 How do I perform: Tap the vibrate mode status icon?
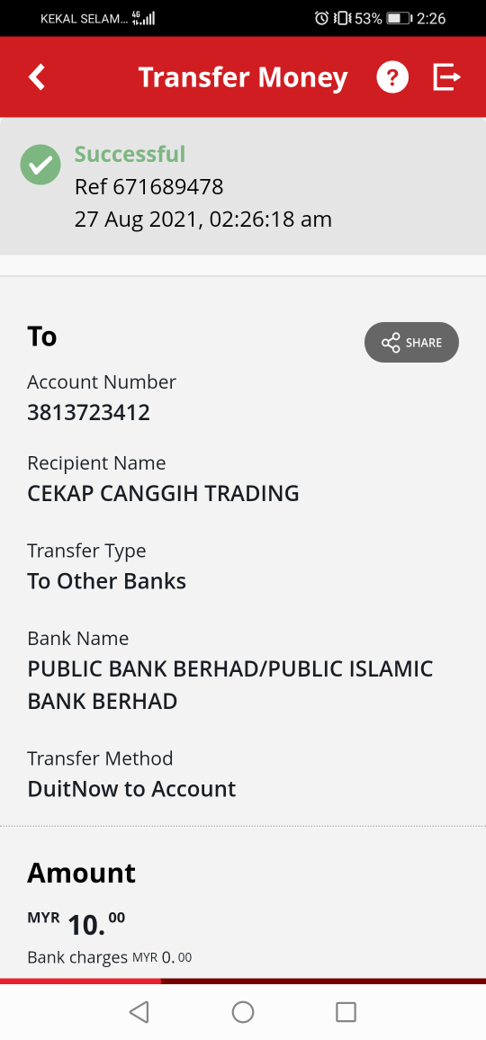tap(342, 18)
